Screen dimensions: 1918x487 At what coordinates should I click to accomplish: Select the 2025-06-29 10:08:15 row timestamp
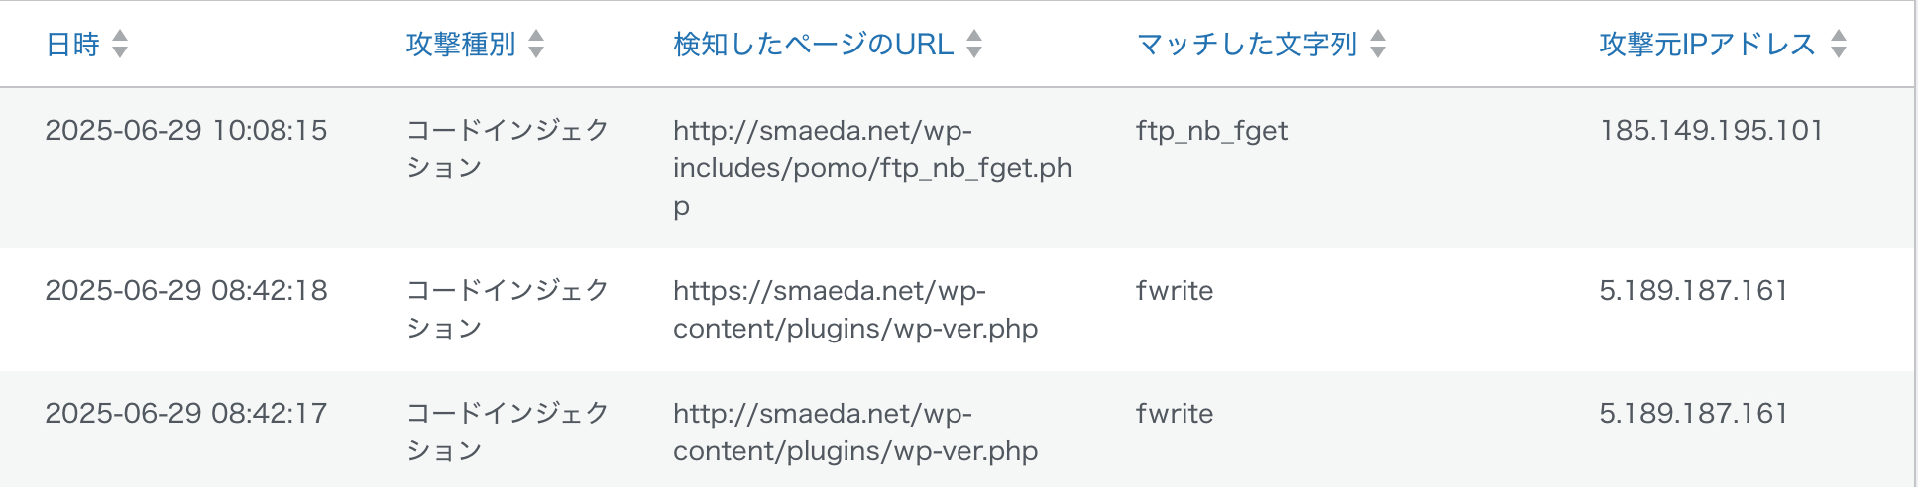pyautogui.click(x=186, y=130)
